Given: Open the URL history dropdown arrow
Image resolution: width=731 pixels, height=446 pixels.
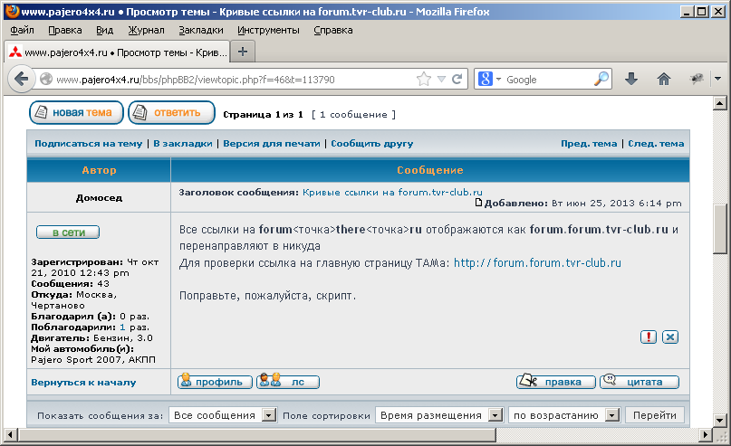Looking at the screenshot, I should tap(441, 80).
